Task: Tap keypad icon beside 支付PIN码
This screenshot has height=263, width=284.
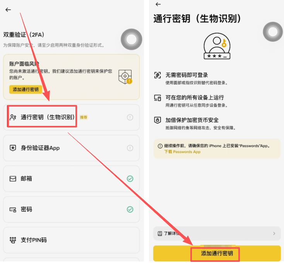Action: click(13, 240)
